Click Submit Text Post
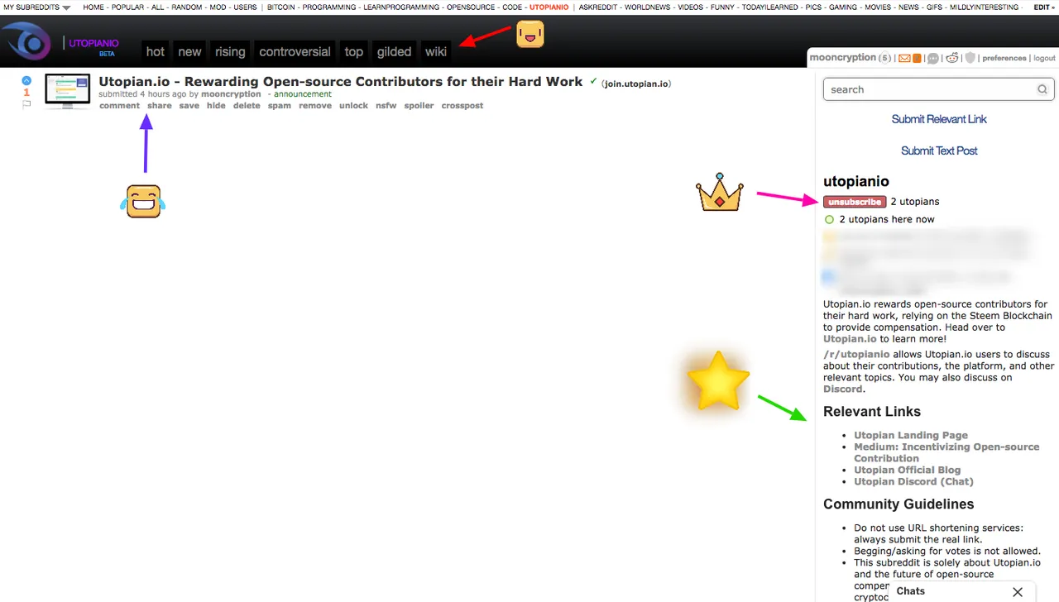Screen dimensions: 1059x602 (x=939, y=150)
